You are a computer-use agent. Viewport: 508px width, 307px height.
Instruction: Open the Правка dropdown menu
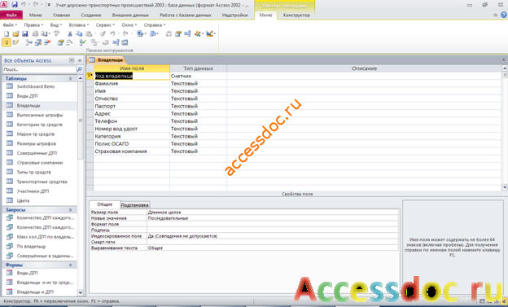coord(33,25)
